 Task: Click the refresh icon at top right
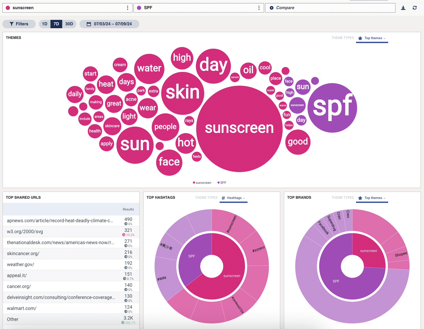tap(415, 8)
